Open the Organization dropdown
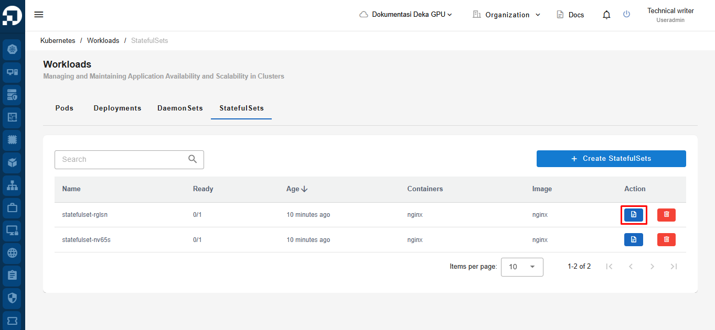The image size is (715, 330). point(506,15)
